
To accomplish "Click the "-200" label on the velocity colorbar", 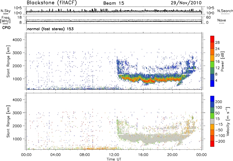I will tap(220, 141).
